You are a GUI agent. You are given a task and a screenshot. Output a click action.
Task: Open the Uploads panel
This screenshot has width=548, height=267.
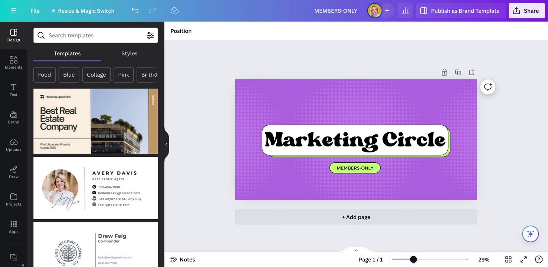tap(14, 145)
